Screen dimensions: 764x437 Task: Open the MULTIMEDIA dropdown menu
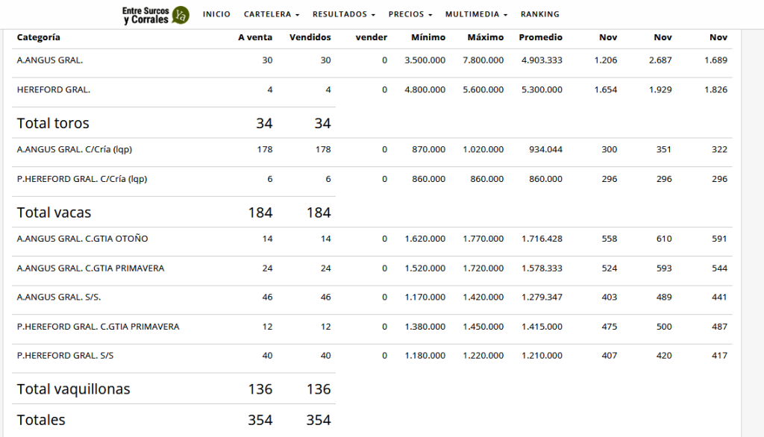coord(476,14)
